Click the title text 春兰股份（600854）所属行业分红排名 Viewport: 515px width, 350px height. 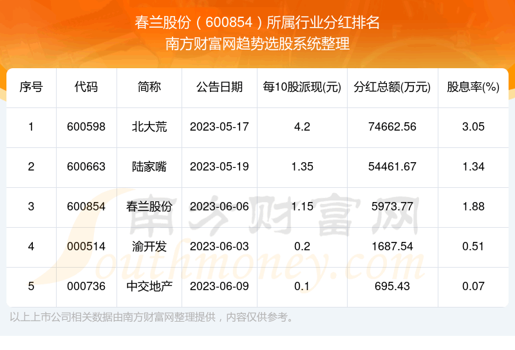pyautogui.click(x=257, y=23)
